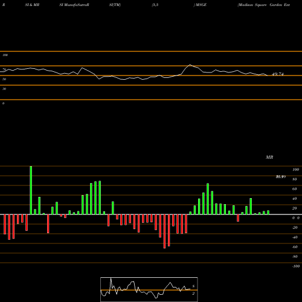Select the RSI axis label 50
Image resolution: width=302 pixels, height=302 pixels.
4,79
